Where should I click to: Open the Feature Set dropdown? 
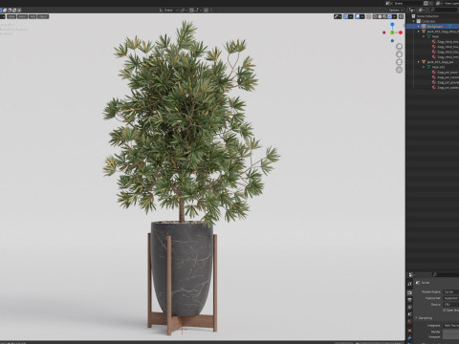(x=451, y=298)
